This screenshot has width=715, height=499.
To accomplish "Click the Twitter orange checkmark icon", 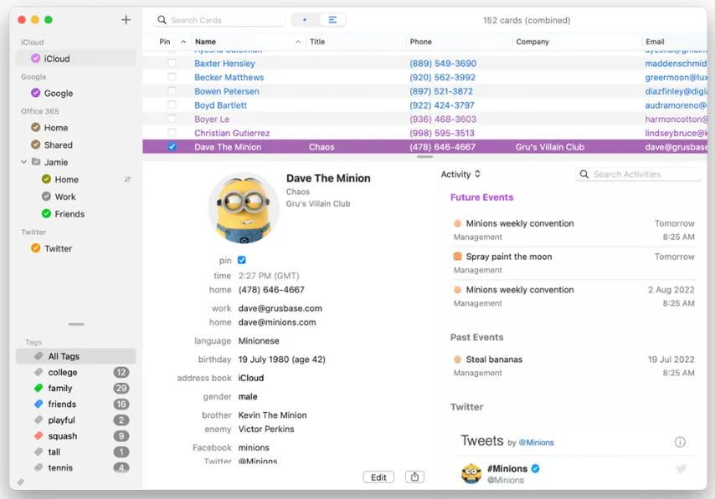I will (35, 248).
